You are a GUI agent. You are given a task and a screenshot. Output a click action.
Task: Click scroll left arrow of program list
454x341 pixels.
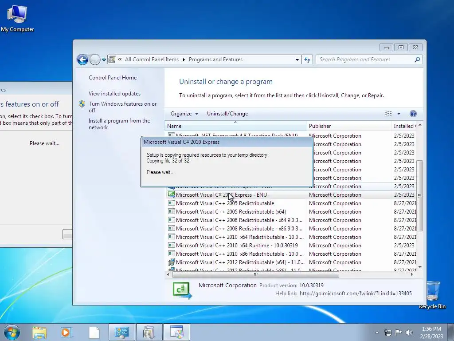[168, 274]
